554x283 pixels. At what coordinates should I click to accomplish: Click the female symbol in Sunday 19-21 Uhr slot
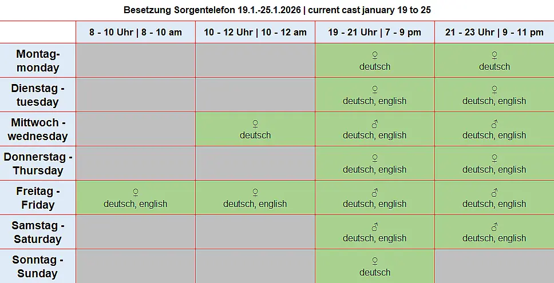point(375,261)
